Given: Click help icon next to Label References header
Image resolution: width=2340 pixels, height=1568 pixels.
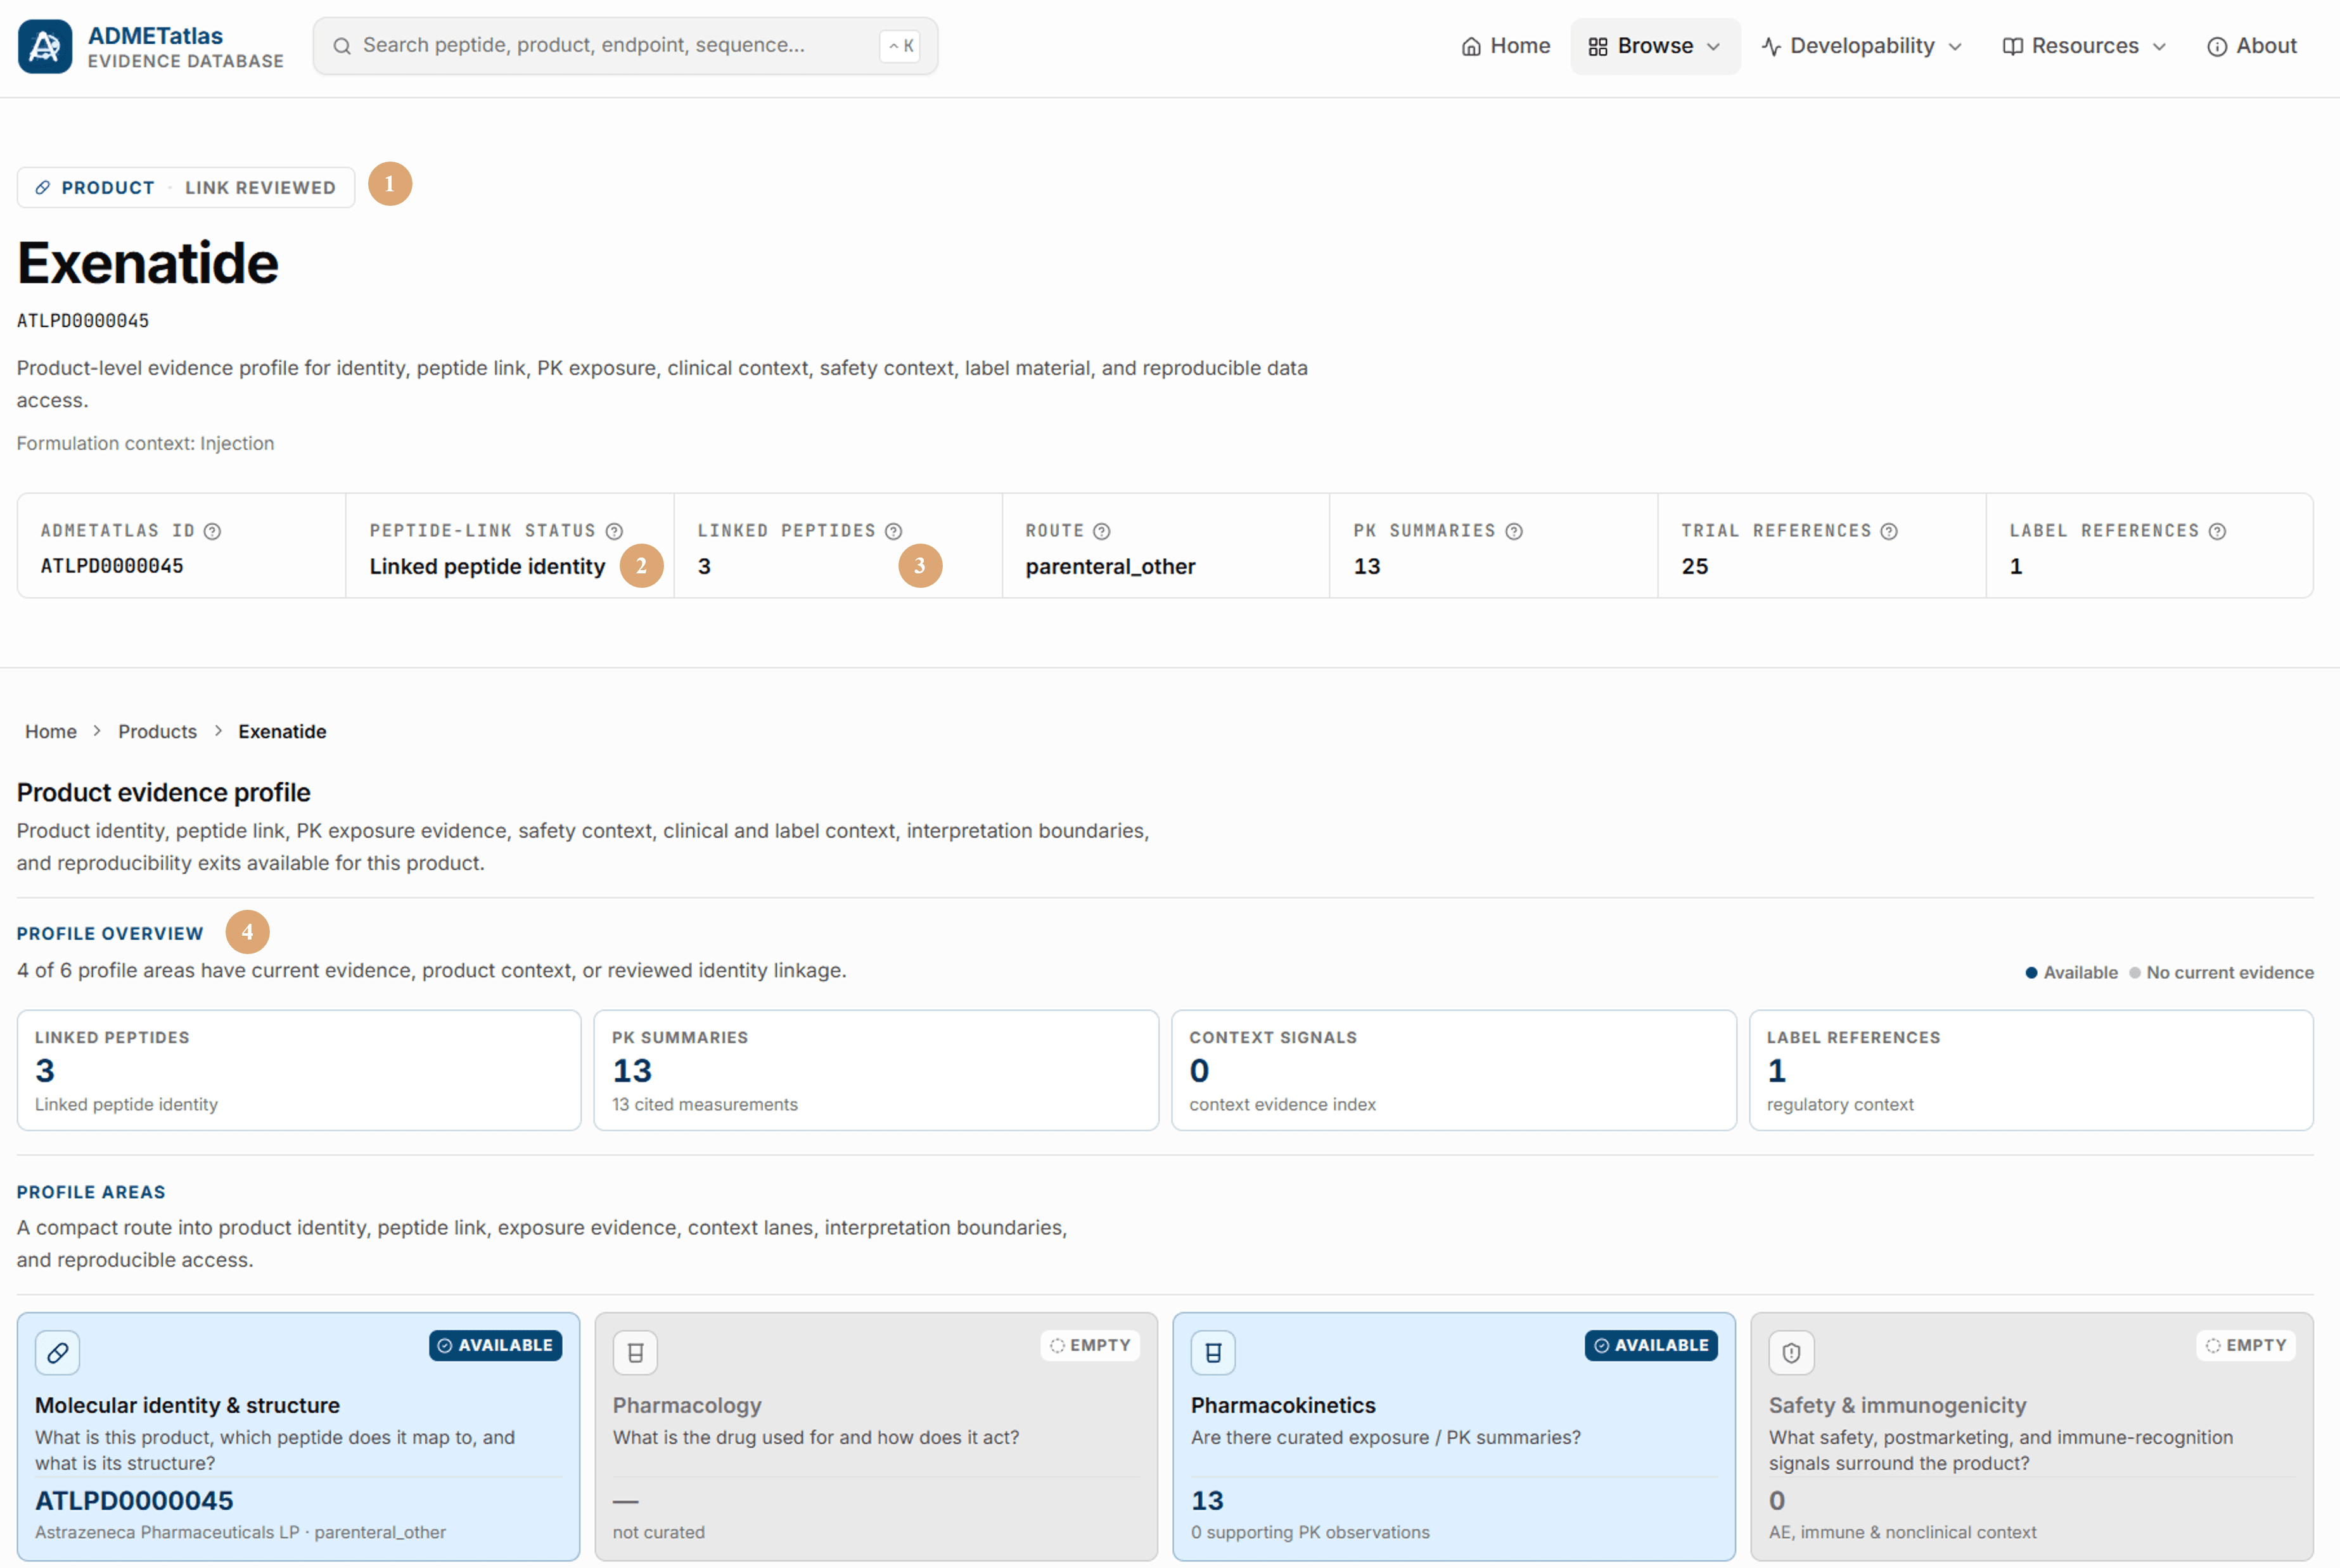Looking at the screenshot, I should point(2217,531).
